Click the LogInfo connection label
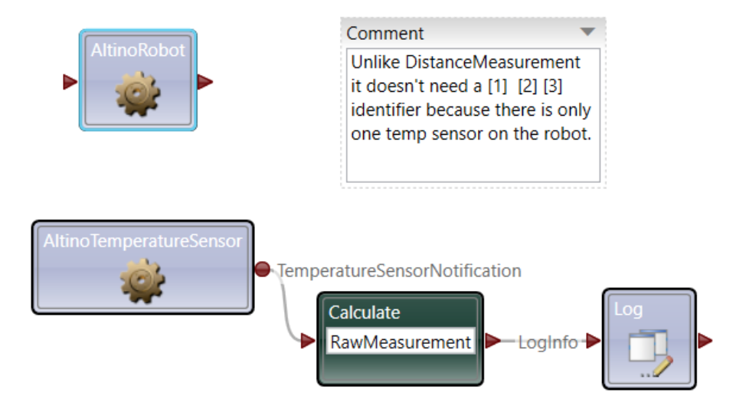Viewport: 746px width, 412px height. pyautogui.click(x=548, y=342)
